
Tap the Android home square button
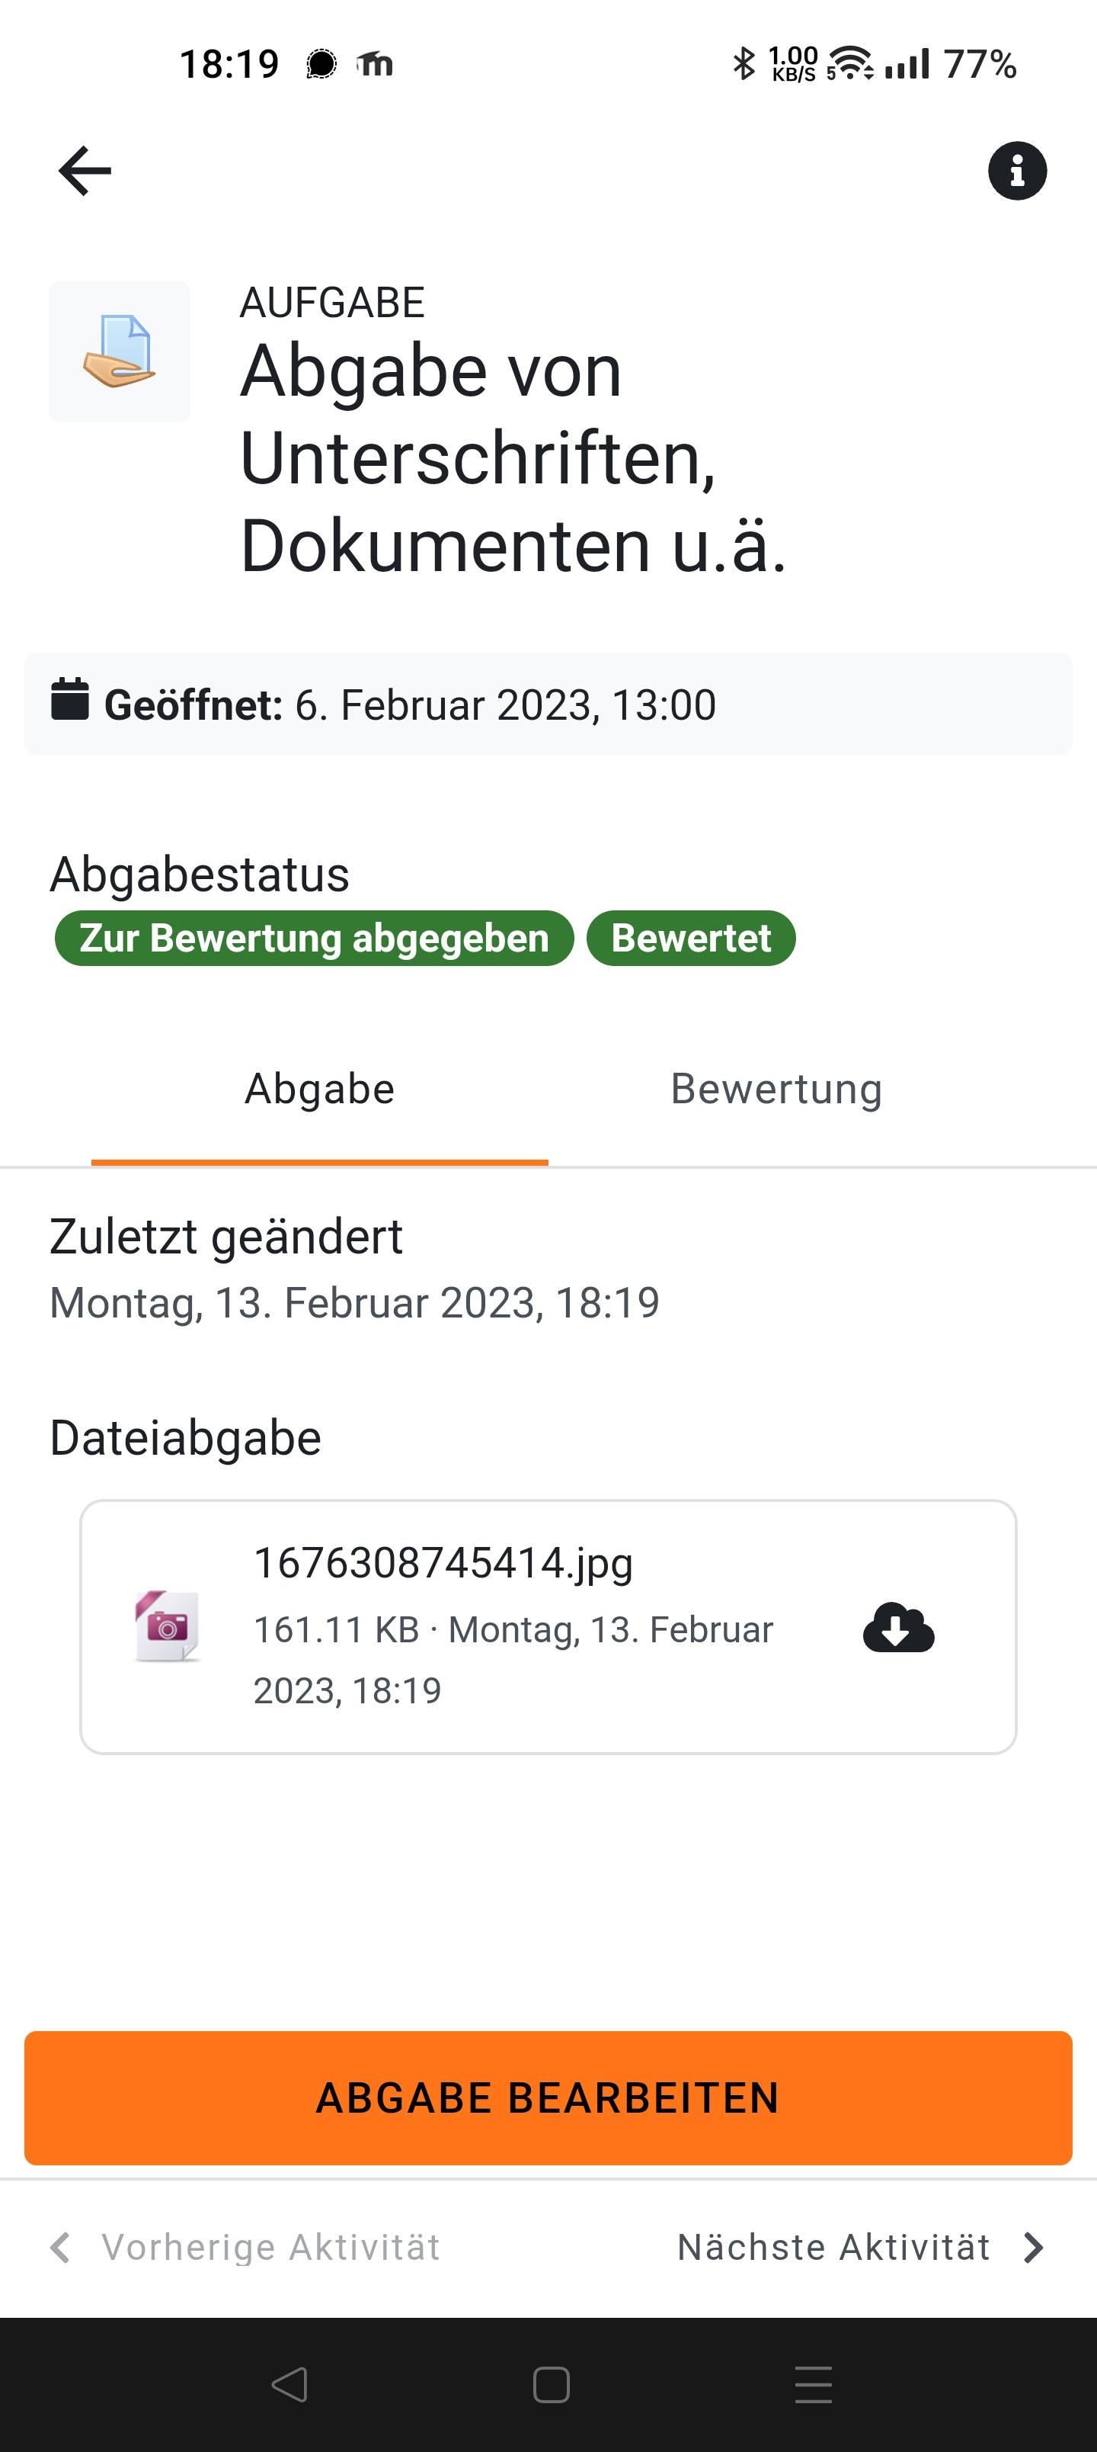(x=551, y=2384)
